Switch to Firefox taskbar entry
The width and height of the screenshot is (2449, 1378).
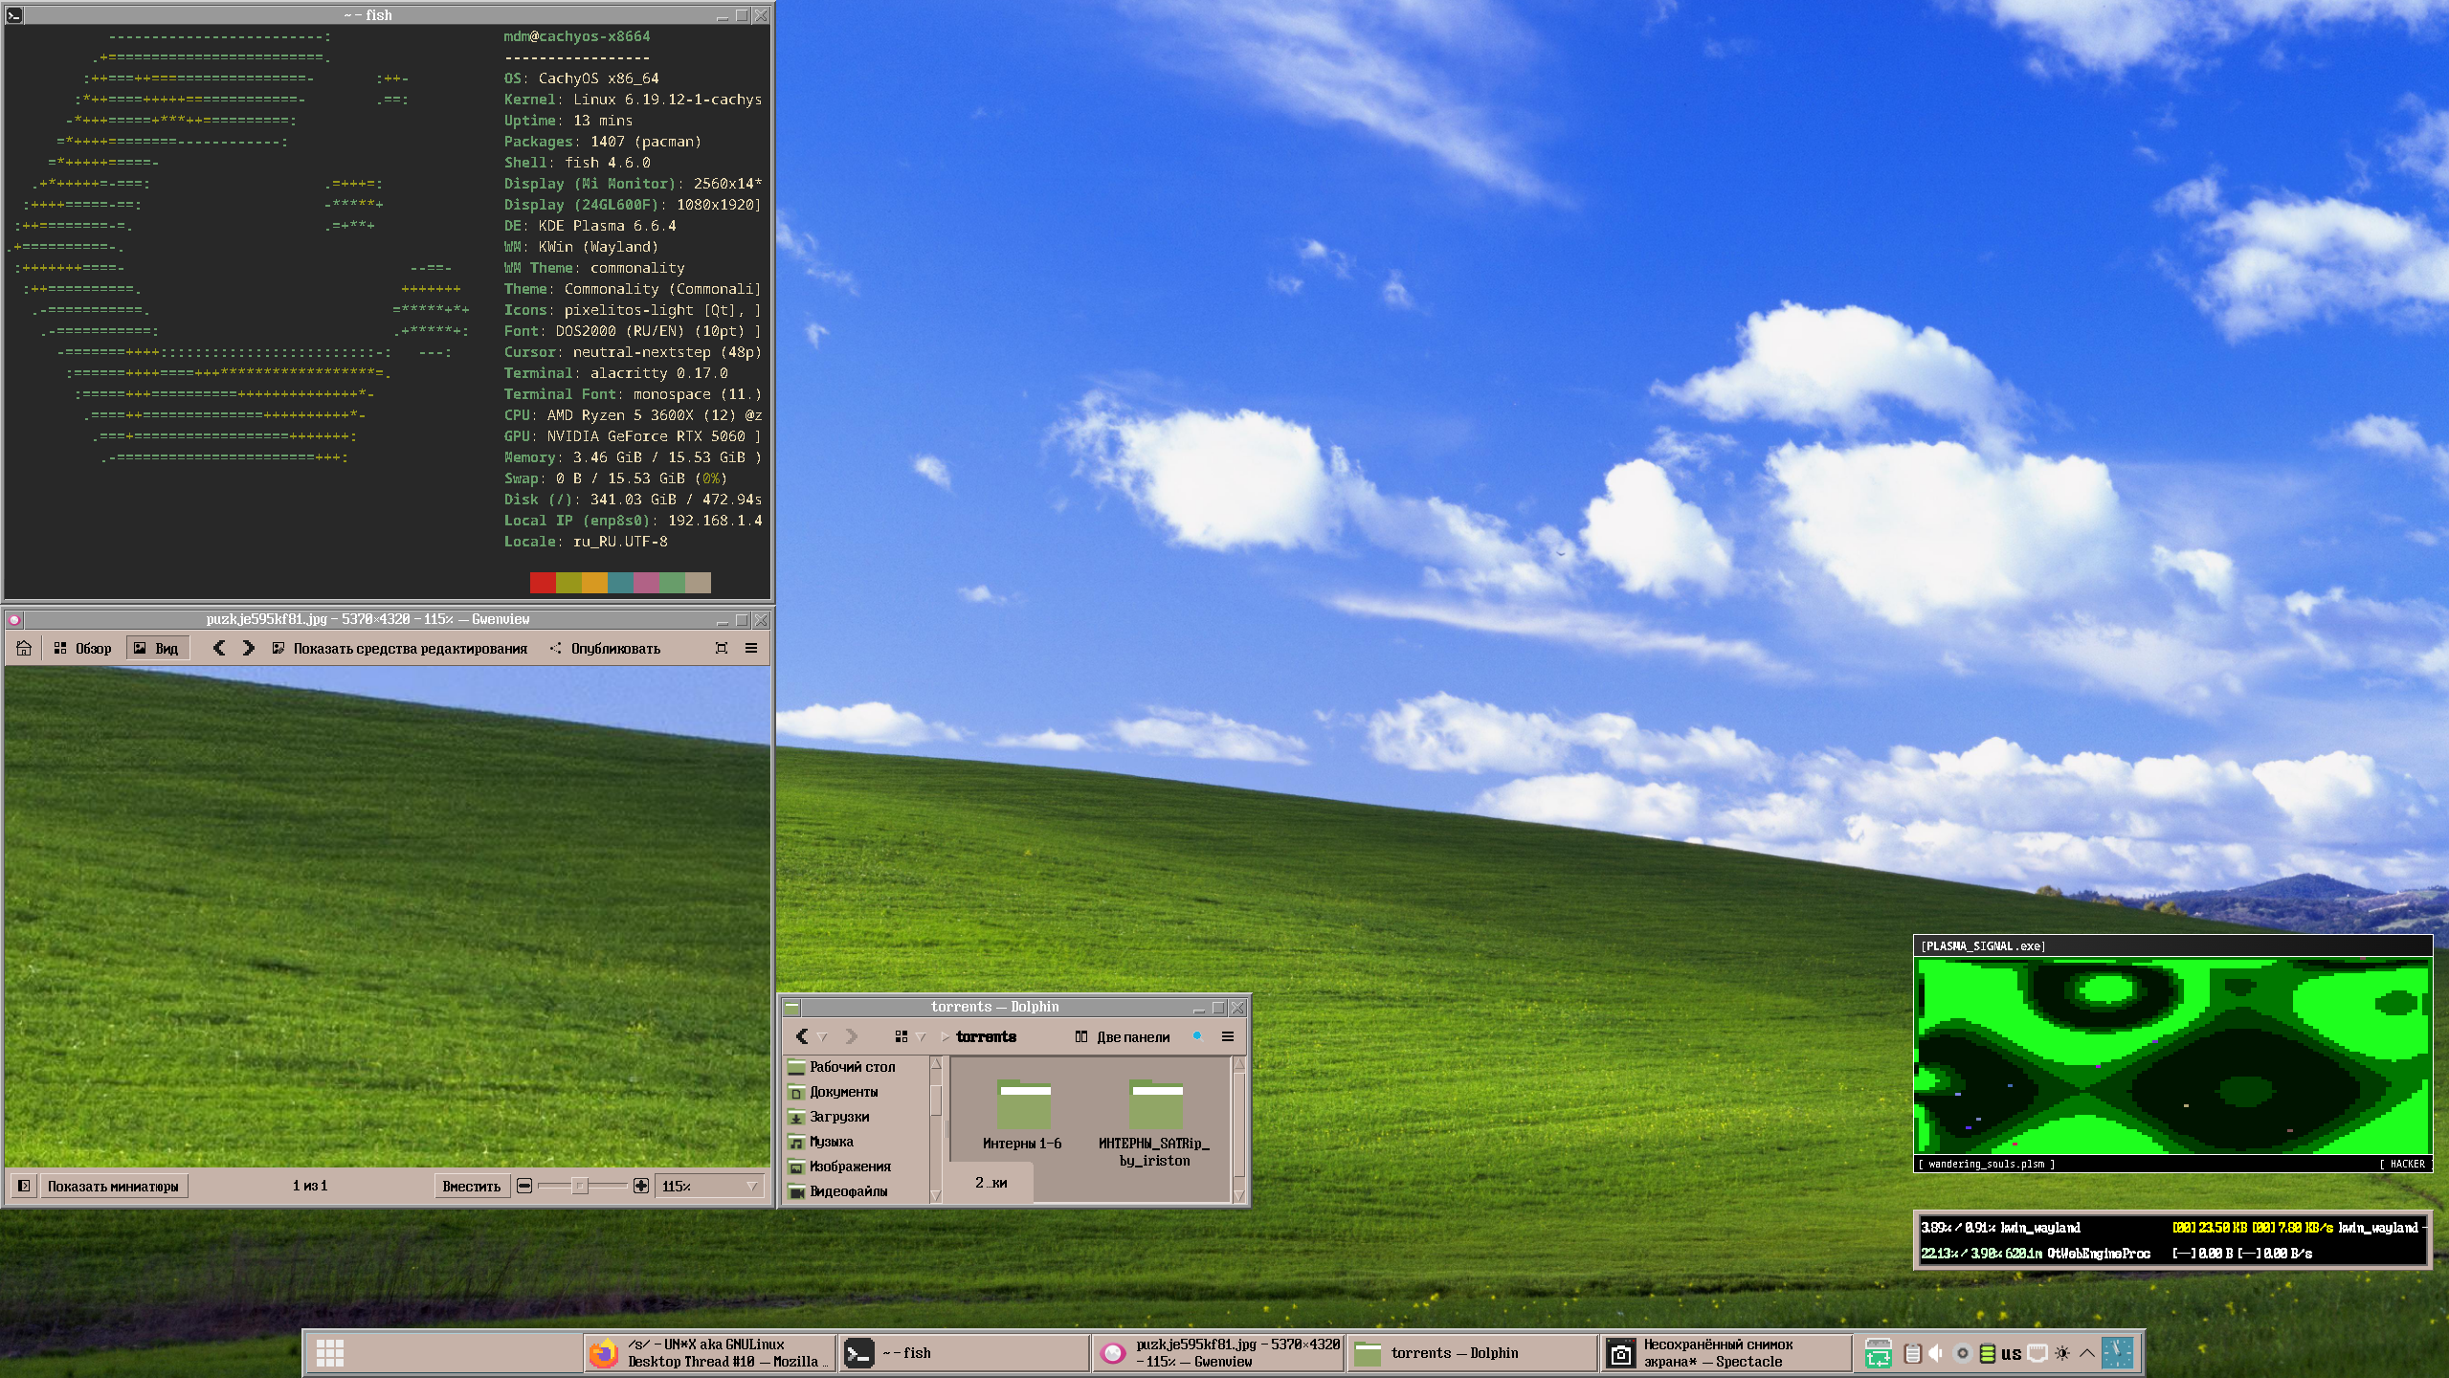(709, 1353)
